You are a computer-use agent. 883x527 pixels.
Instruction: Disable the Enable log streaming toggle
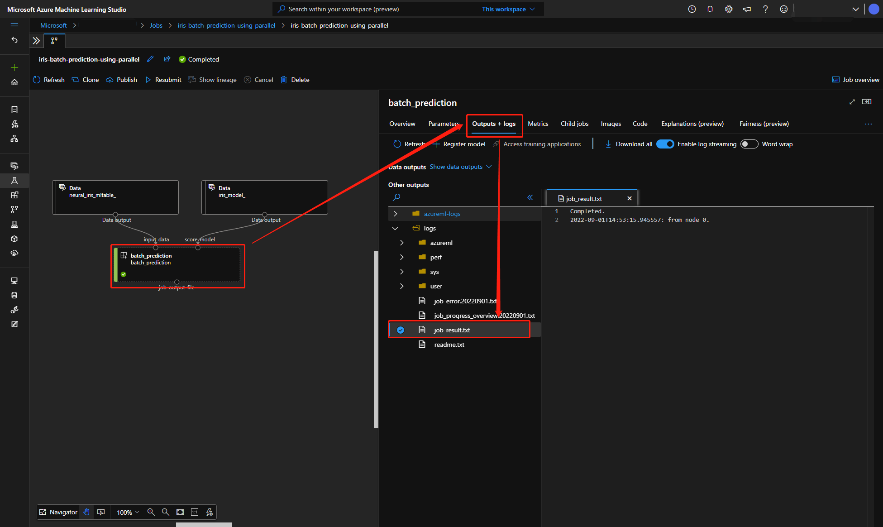[x=665, y=144]
